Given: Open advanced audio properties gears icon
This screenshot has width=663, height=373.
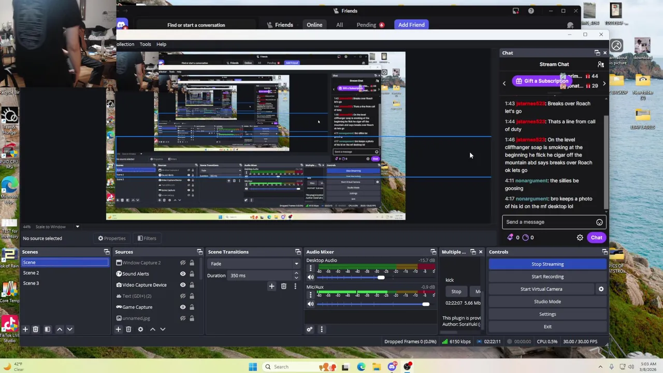Looking at the screenshot, I should (x=310, y=329).
